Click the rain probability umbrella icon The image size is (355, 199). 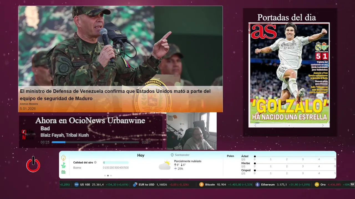(176, 169)
